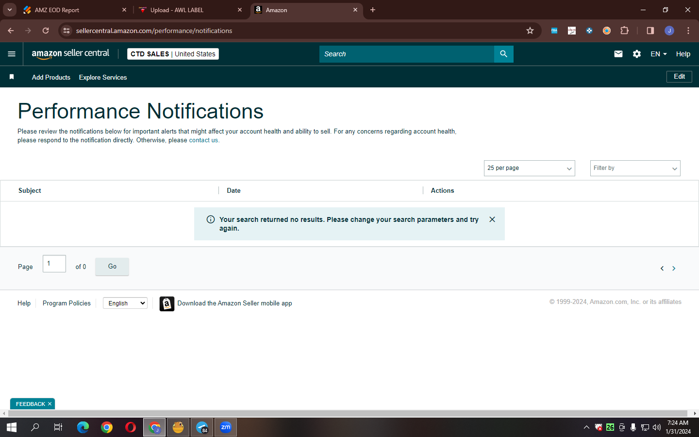Open the 25 per page dropdown

(x=530, y=168)
